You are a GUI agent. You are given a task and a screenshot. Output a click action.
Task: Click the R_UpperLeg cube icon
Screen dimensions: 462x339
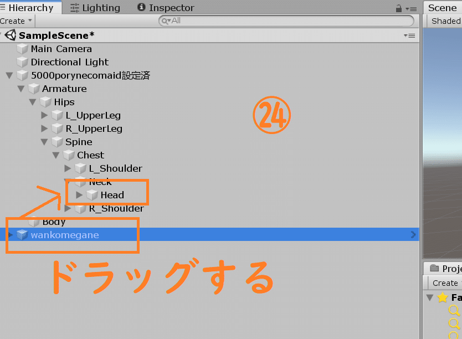click(57, 129)
